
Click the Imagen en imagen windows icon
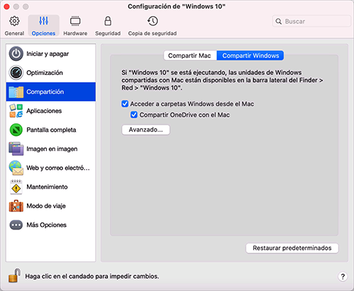(16, 149)
